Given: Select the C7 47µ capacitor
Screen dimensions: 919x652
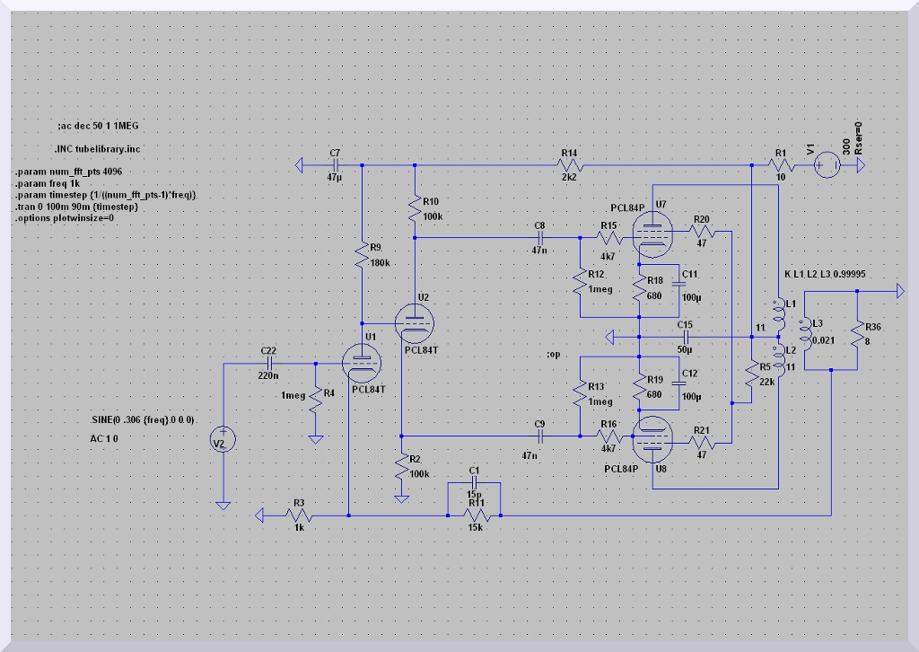Looking at the screenshot, I should tap(335, 165).
